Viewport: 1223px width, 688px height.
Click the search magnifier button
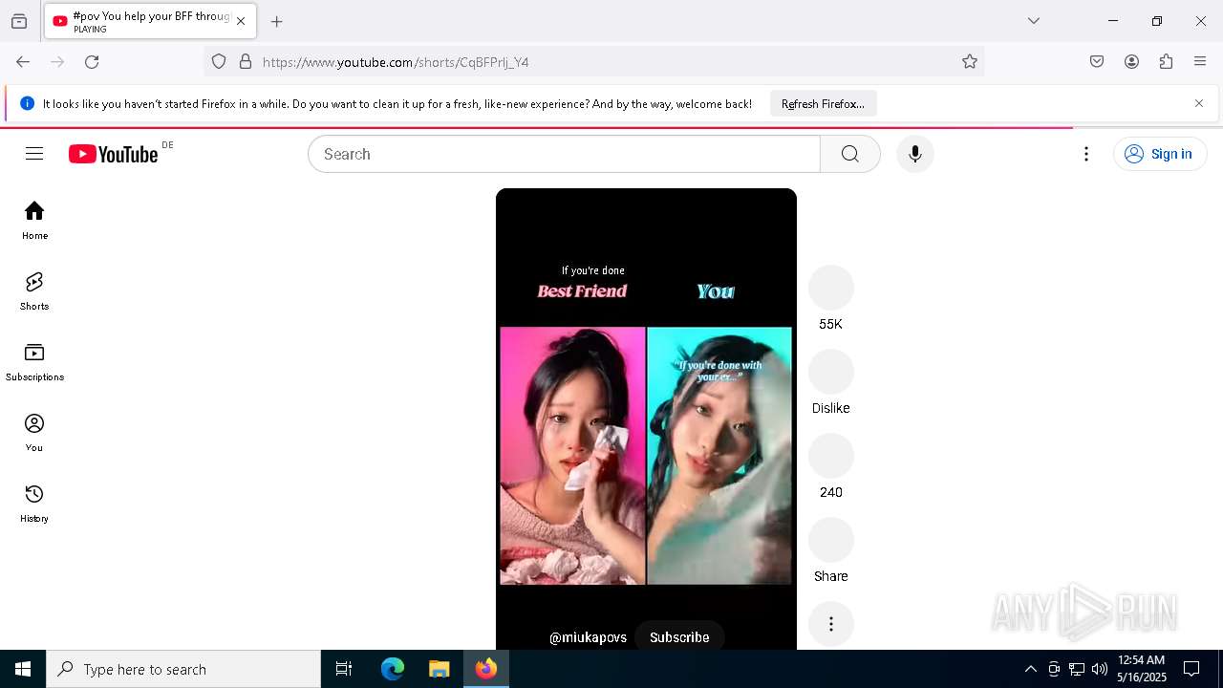coord(850,154)
